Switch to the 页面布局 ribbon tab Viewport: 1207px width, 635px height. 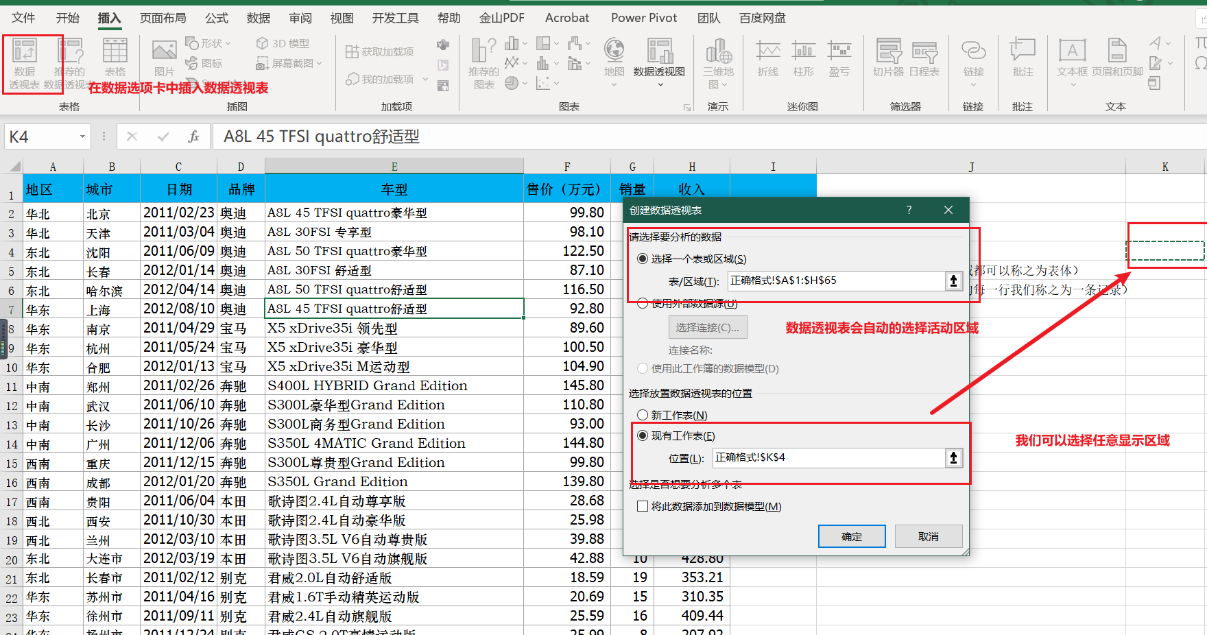[x=163, y=18]
